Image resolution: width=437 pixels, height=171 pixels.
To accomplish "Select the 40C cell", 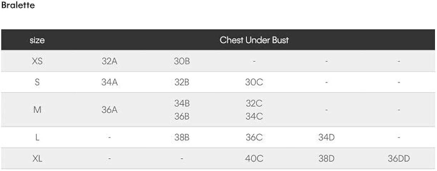I will pyautogui.click(x=254, y=159).
